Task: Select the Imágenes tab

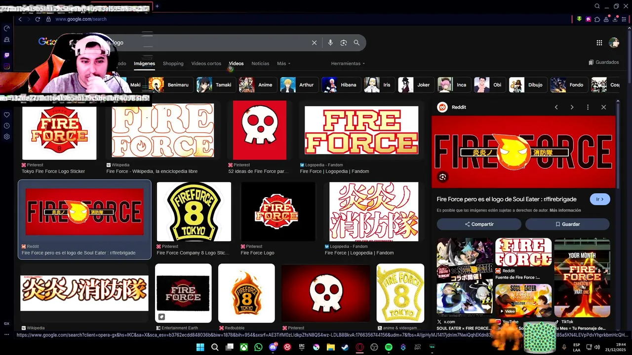Action: pyautogui.click(x=144, y=64)
